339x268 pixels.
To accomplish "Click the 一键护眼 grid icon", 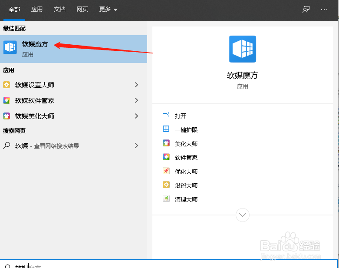I will [x=166, y=129].
